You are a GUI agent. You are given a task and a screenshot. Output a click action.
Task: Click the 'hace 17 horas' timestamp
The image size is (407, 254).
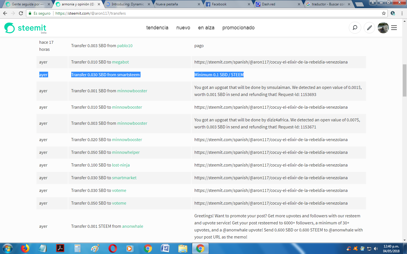pyautogui.click(x=46, y=46)
